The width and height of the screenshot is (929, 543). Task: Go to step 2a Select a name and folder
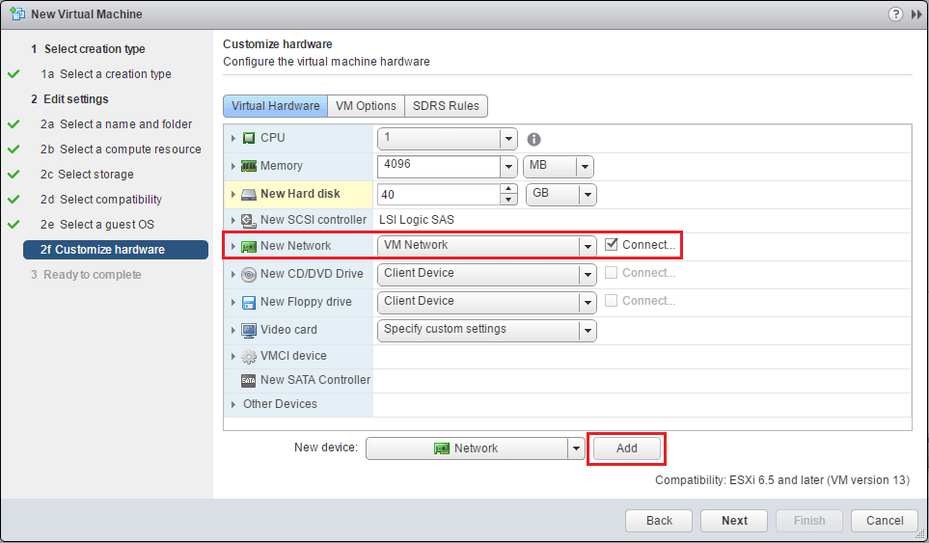[116, 124]
